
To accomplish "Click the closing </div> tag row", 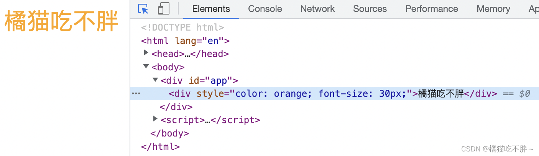I will 176,107.
